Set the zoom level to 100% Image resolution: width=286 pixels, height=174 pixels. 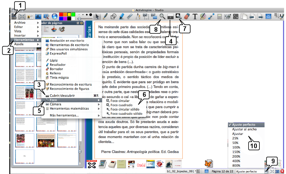click(x=236, y=147)
